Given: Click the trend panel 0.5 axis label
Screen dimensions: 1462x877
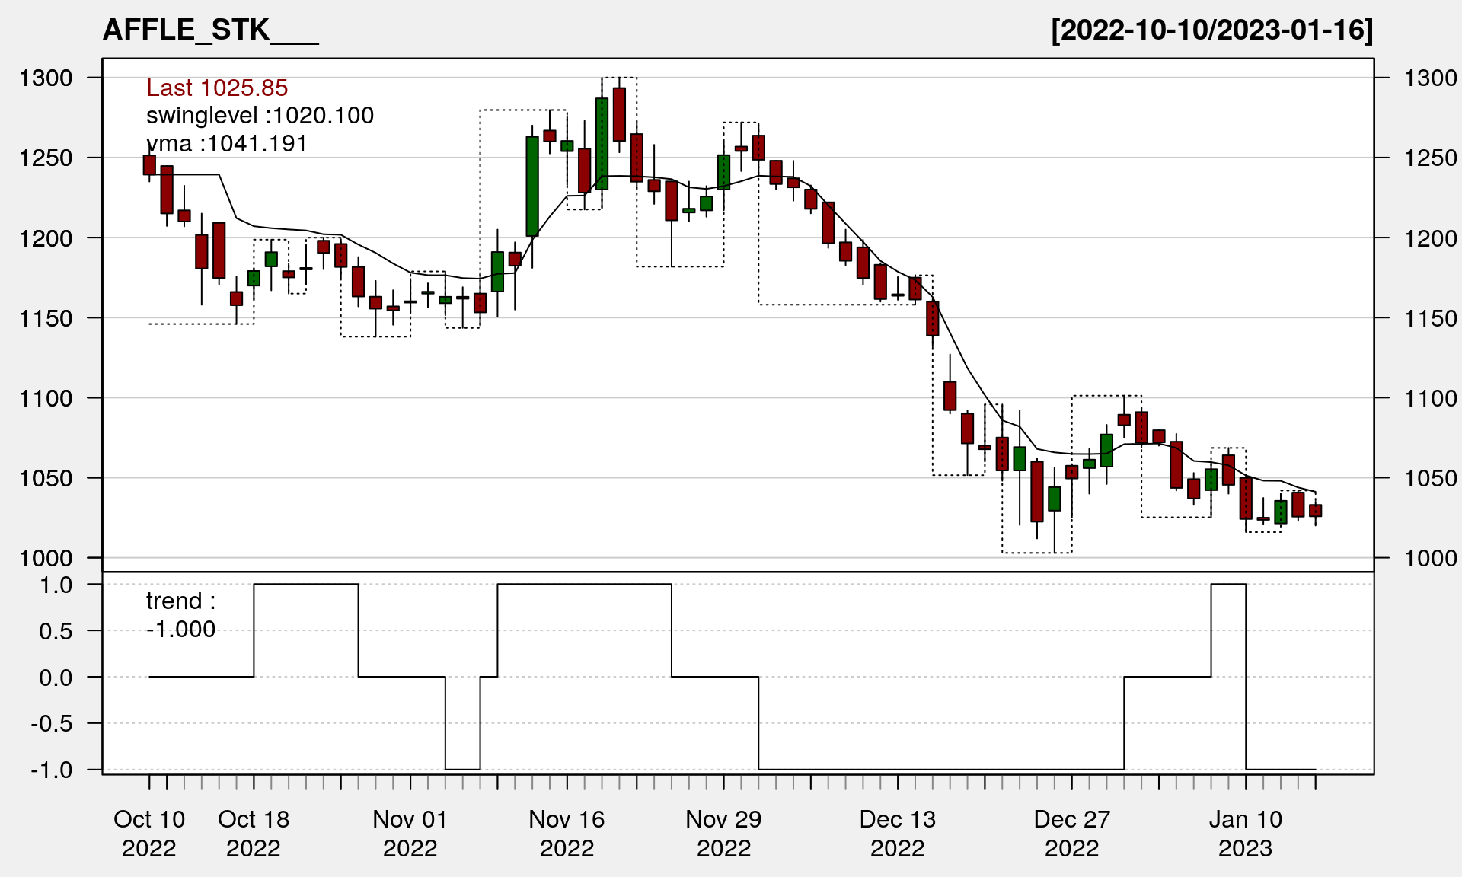Looking at the screenshot, I should [56, 631].
